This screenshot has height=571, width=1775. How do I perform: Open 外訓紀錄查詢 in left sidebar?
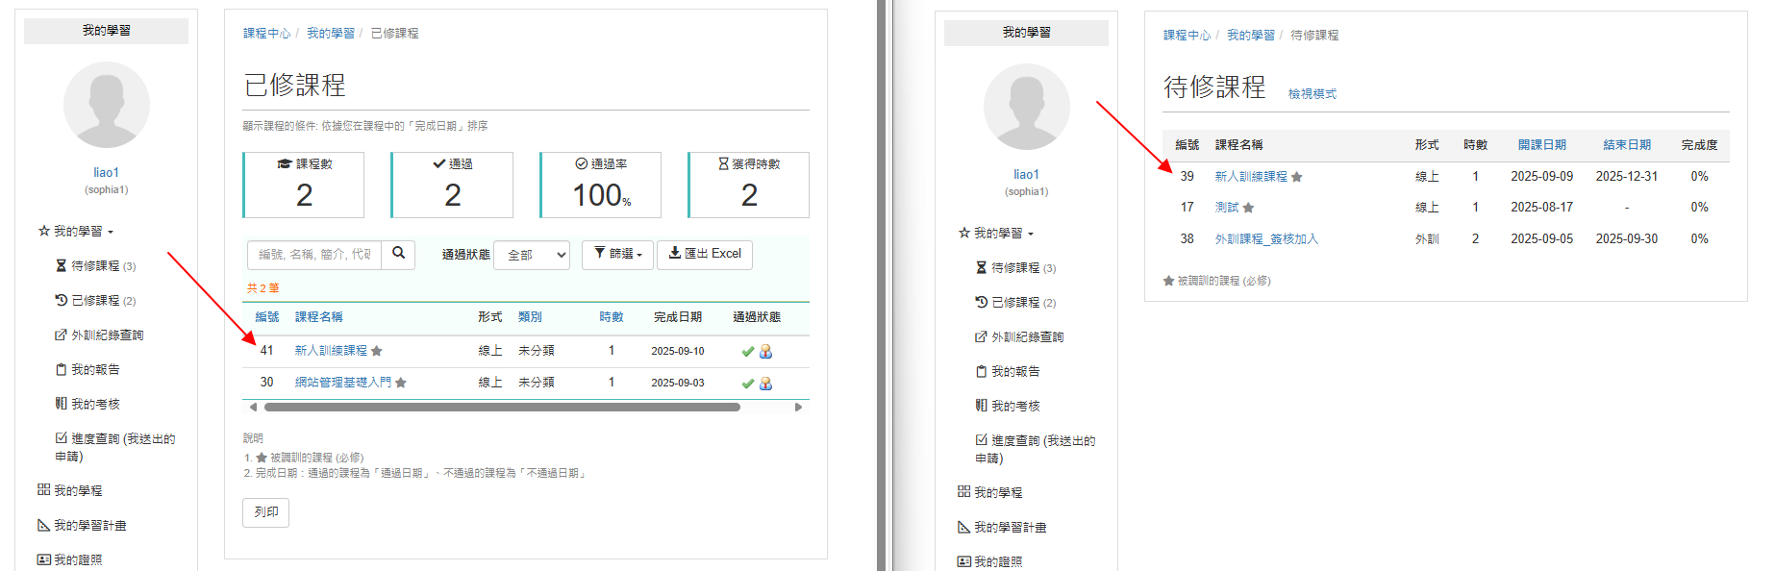click(x=100, y=335)
